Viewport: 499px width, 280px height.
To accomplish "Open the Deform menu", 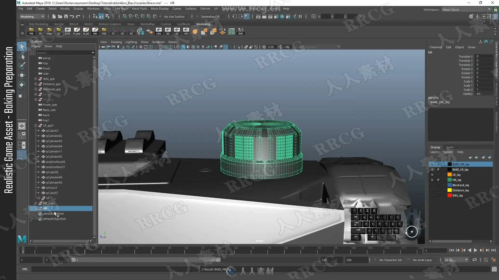I will (x=205, y=9).
